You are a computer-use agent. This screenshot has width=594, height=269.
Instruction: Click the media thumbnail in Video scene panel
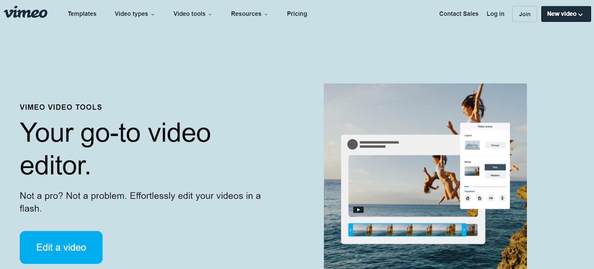pos(472,171)
